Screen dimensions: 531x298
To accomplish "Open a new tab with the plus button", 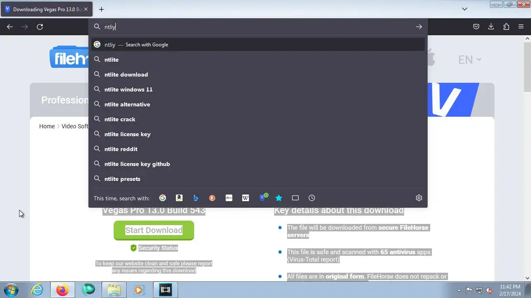I will pyautogui.click(x=101, y=9).
